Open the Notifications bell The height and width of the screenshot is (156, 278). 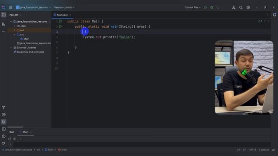274,15
